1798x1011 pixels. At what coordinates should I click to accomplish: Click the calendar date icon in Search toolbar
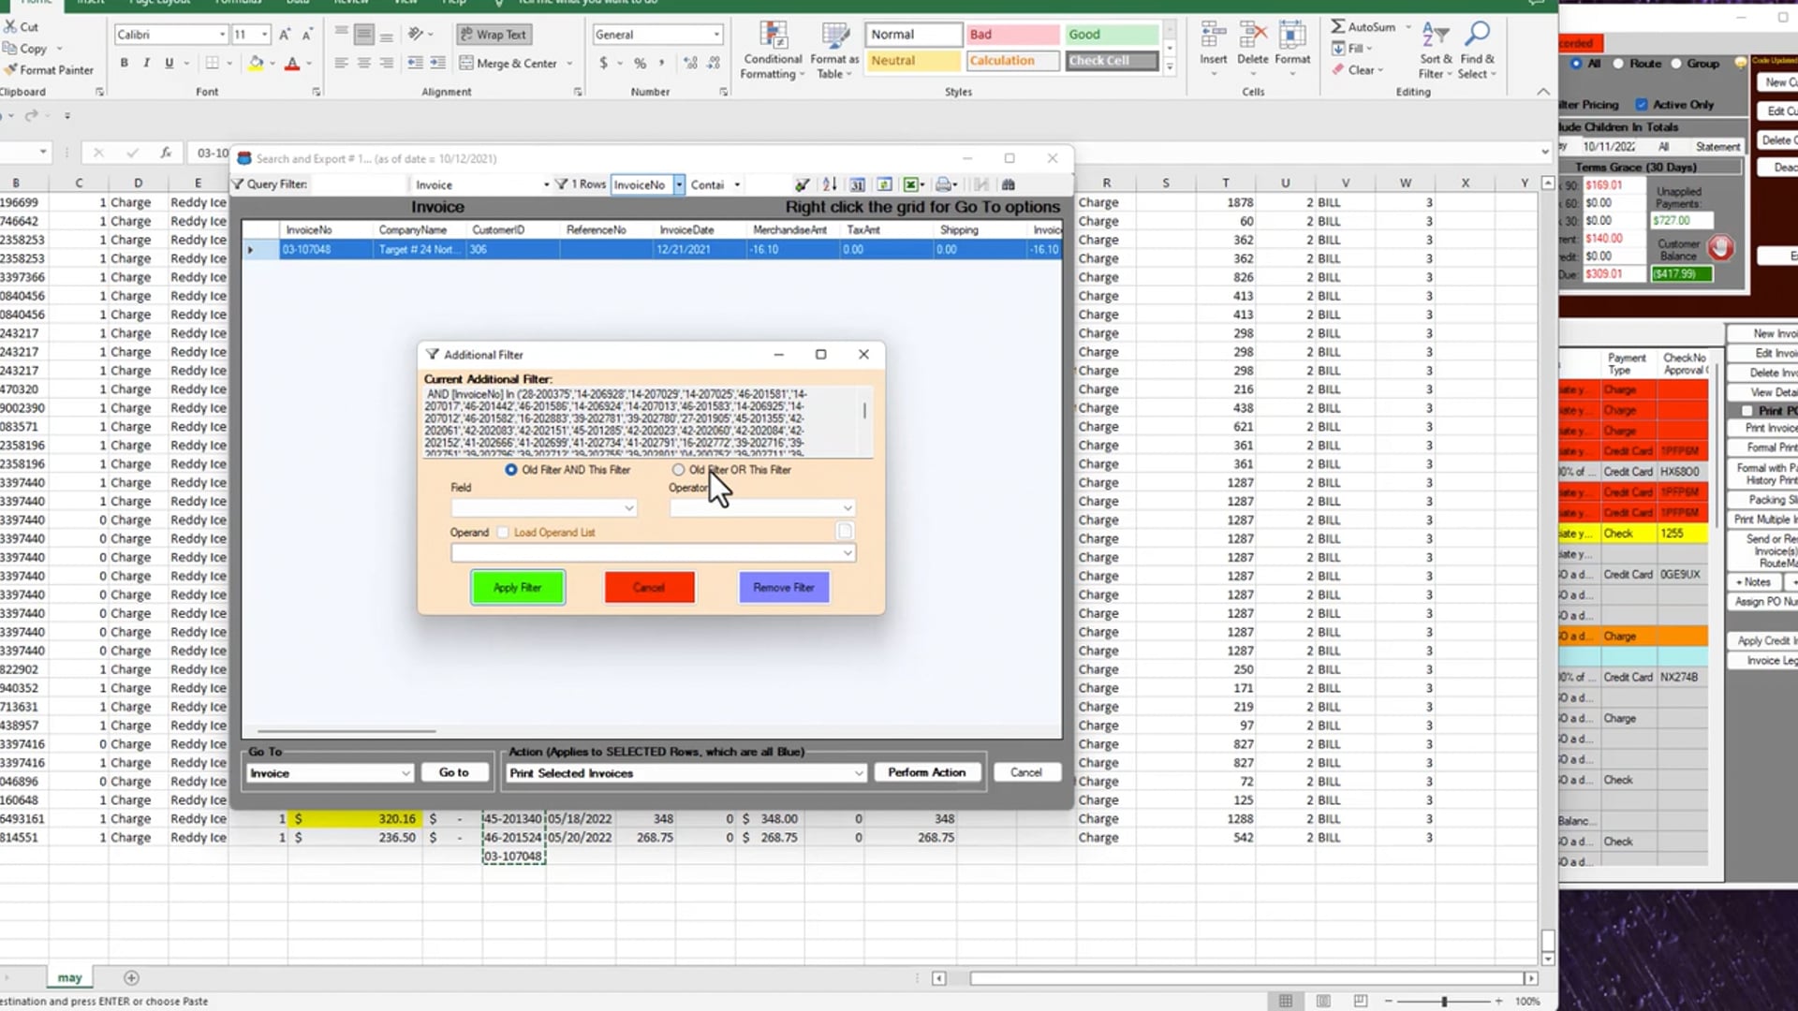pyautogui.click(x=857, y=184)
